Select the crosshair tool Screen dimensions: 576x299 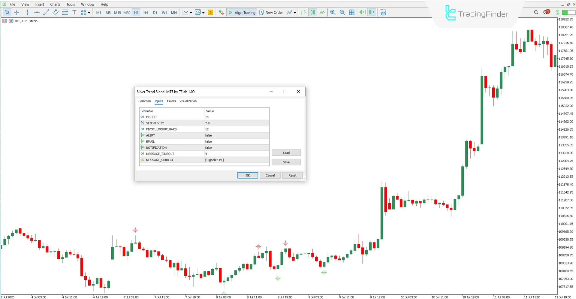tap(17, 12)
